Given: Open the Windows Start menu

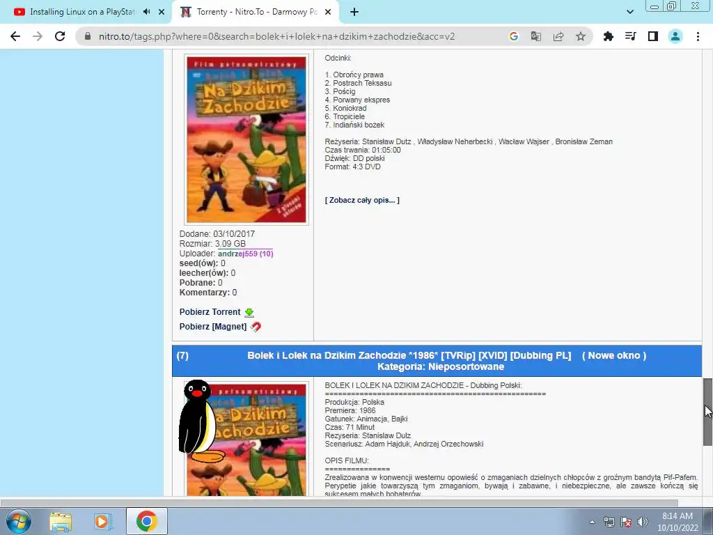Looking at the screenshot, I should 18,521.
